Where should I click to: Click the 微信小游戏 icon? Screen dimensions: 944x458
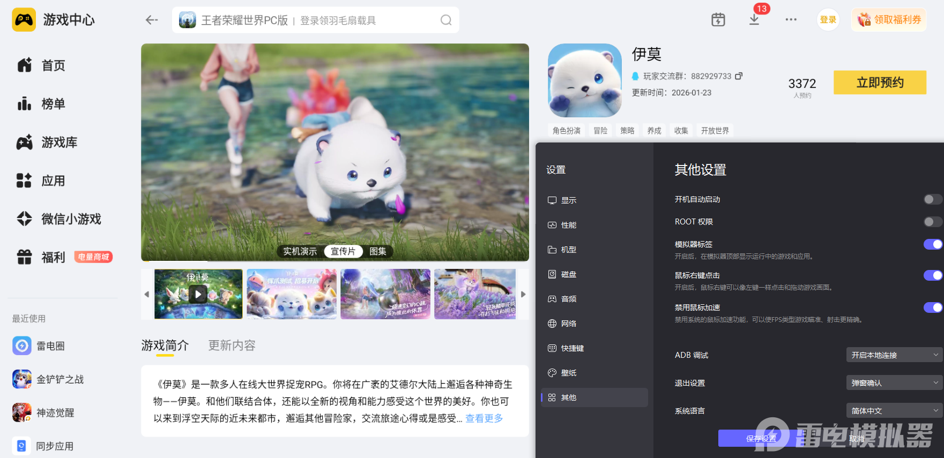tap(25, 219)
